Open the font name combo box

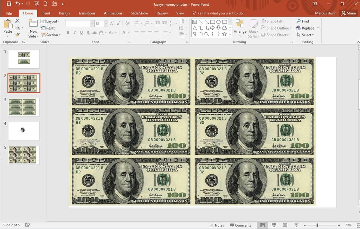tap(79, 24)
